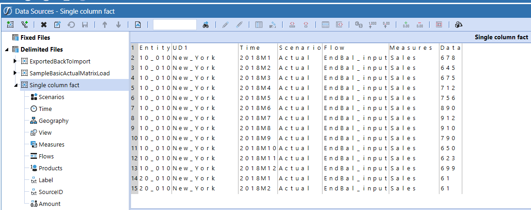Select the Delimited Files tree item

point(42,49)
